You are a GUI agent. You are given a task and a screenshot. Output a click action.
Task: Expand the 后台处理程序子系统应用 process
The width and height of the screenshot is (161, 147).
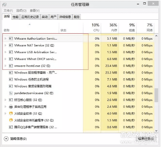5,107
